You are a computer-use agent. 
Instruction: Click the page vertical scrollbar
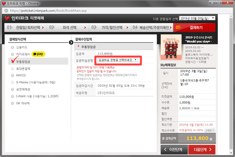[x=231, y=84]
